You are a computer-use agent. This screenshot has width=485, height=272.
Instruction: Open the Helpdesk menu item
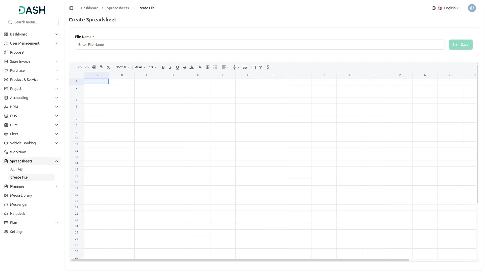31,214
